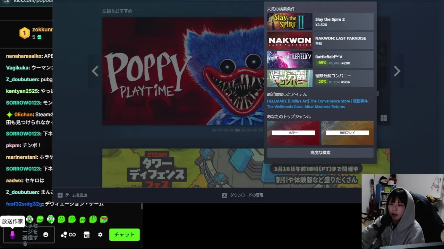
Task: Click the plus icon for ゲームを追加
Action: click(60, 195)
